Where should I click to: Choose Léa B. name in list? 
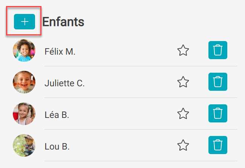coord(57,115)
